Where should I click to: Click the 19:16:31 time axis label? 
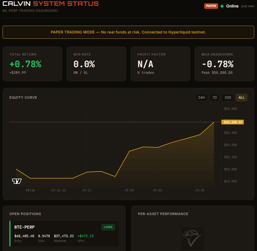coord(59,190)
